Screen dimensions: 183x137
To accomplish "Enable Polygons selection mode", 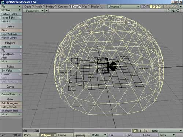I will point(48,135).
